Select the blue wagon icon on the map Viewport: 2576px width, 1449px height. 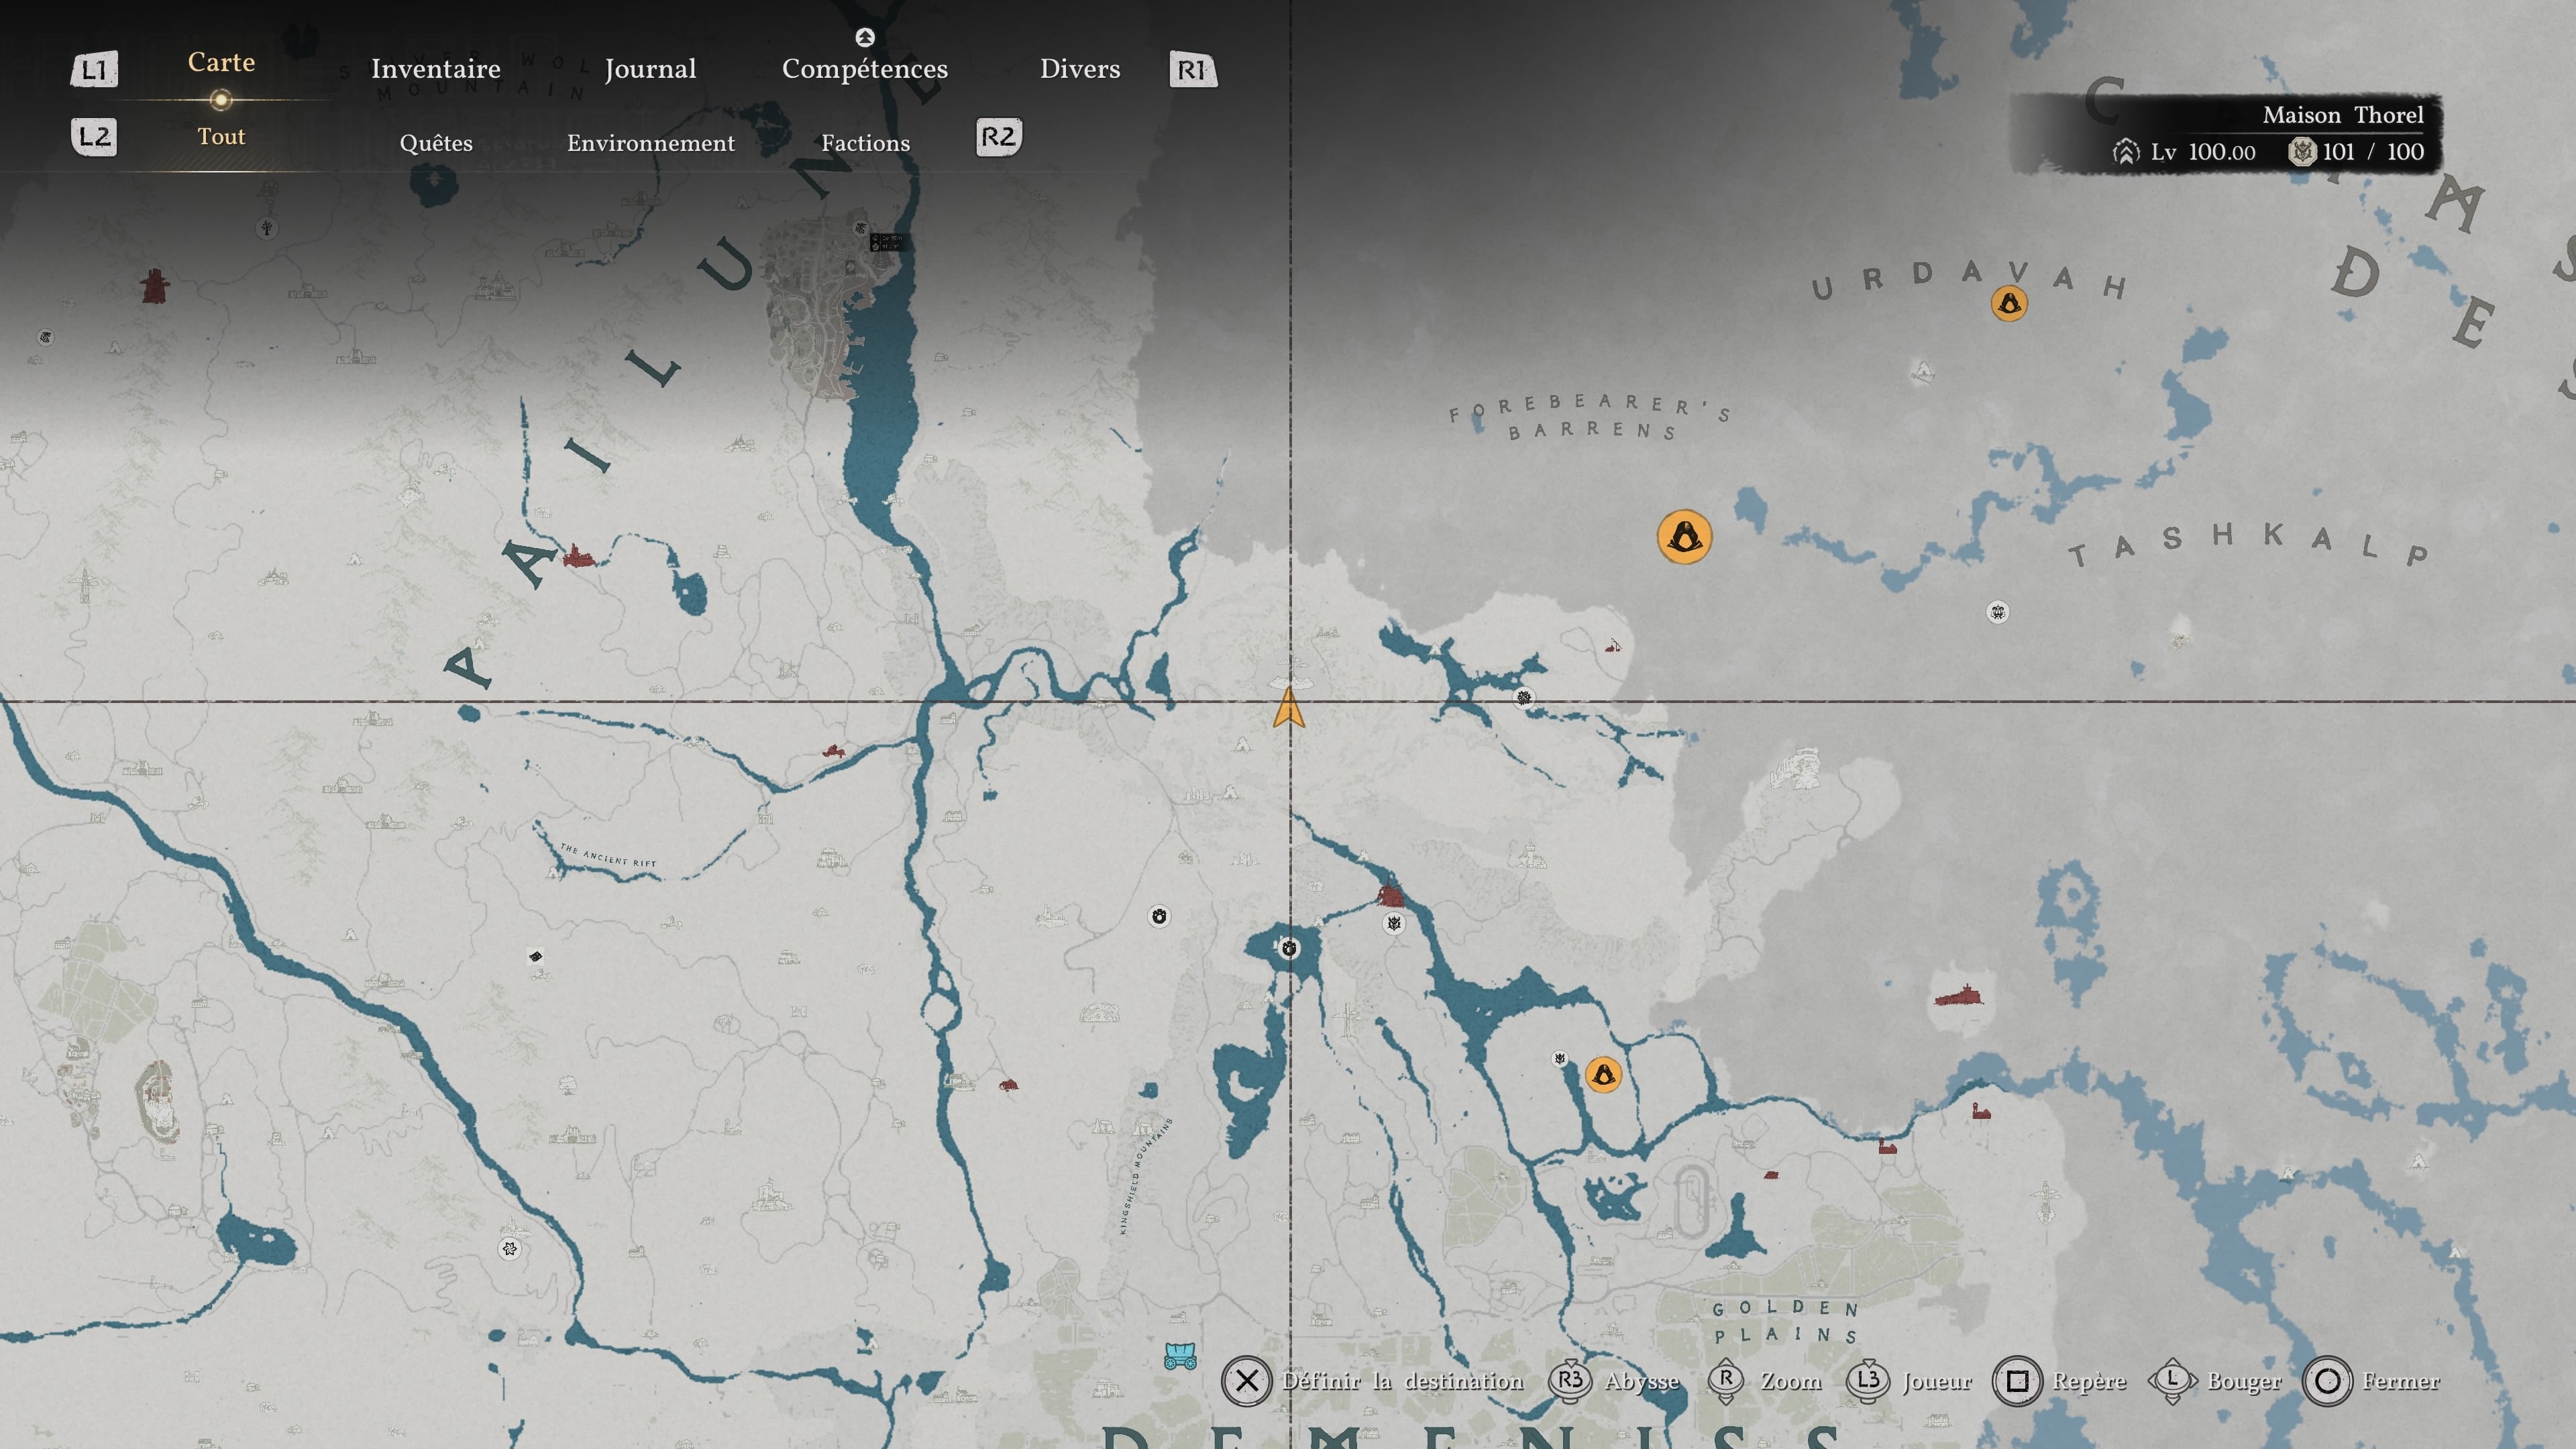[1180, 1356]
